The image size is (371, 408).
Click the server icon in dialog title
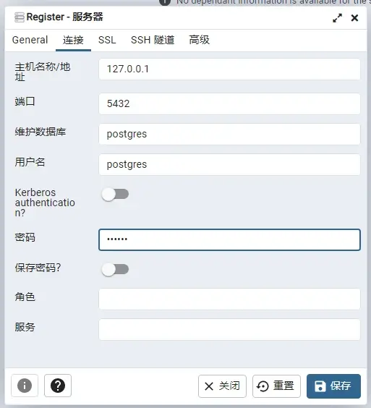pos(20,17)
